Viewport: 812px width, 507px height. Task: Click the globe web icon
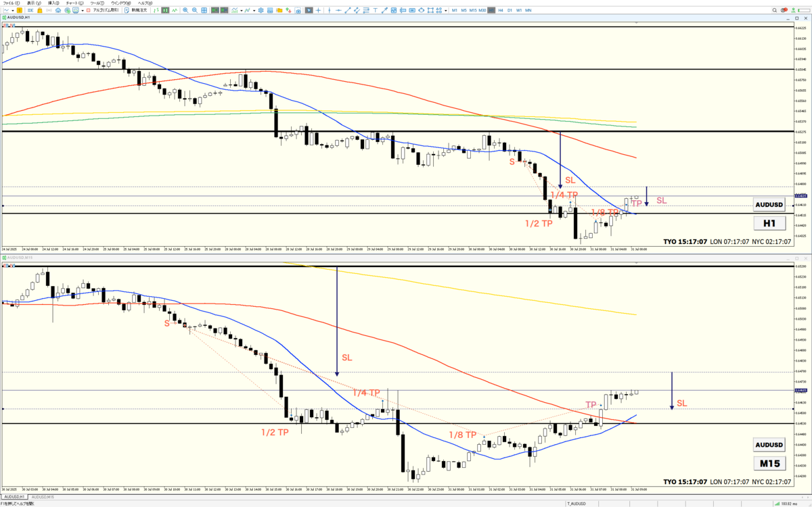67,11
